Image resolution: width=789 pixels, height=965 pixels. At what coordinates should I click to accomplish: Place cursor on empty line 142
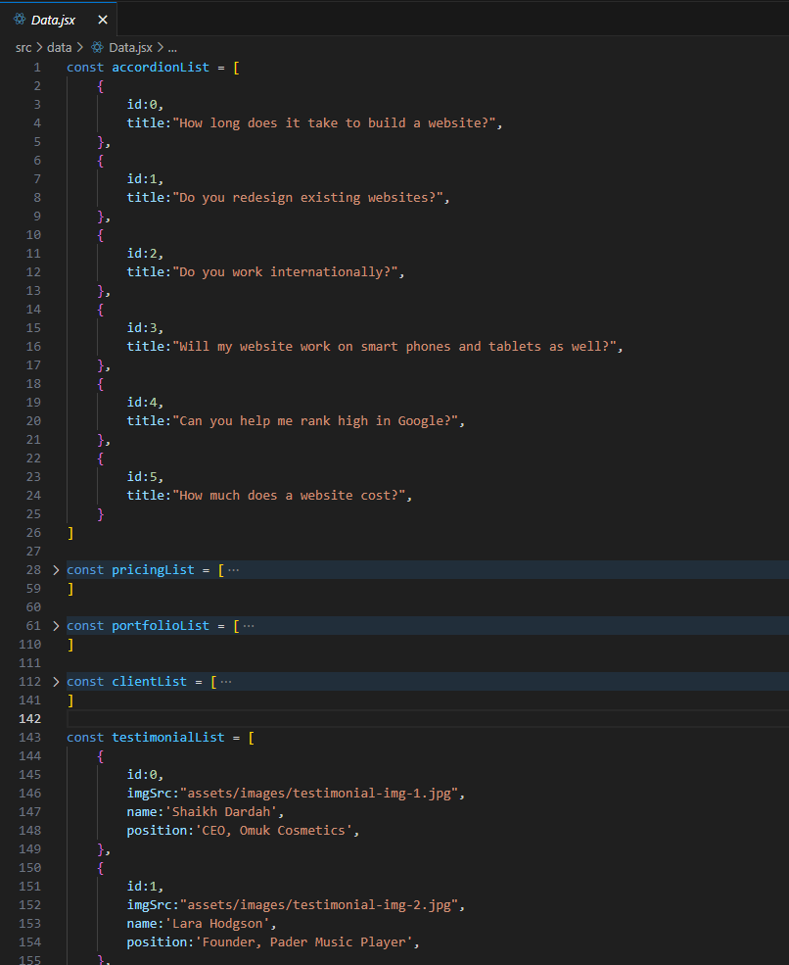(x=294, y=719)
